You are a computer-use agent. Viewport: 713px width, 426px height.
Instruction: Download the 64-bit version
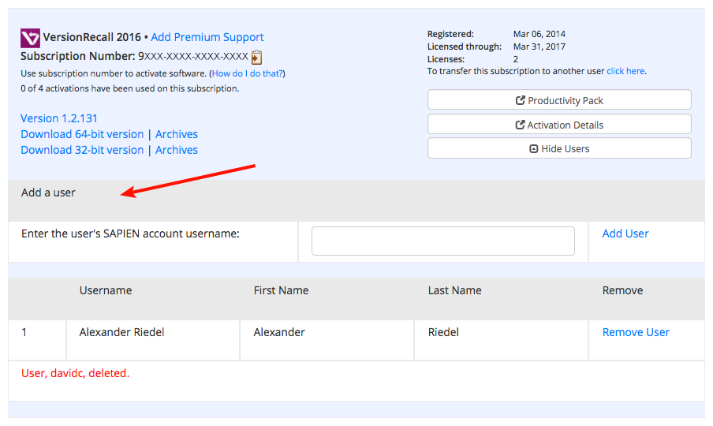82,134
